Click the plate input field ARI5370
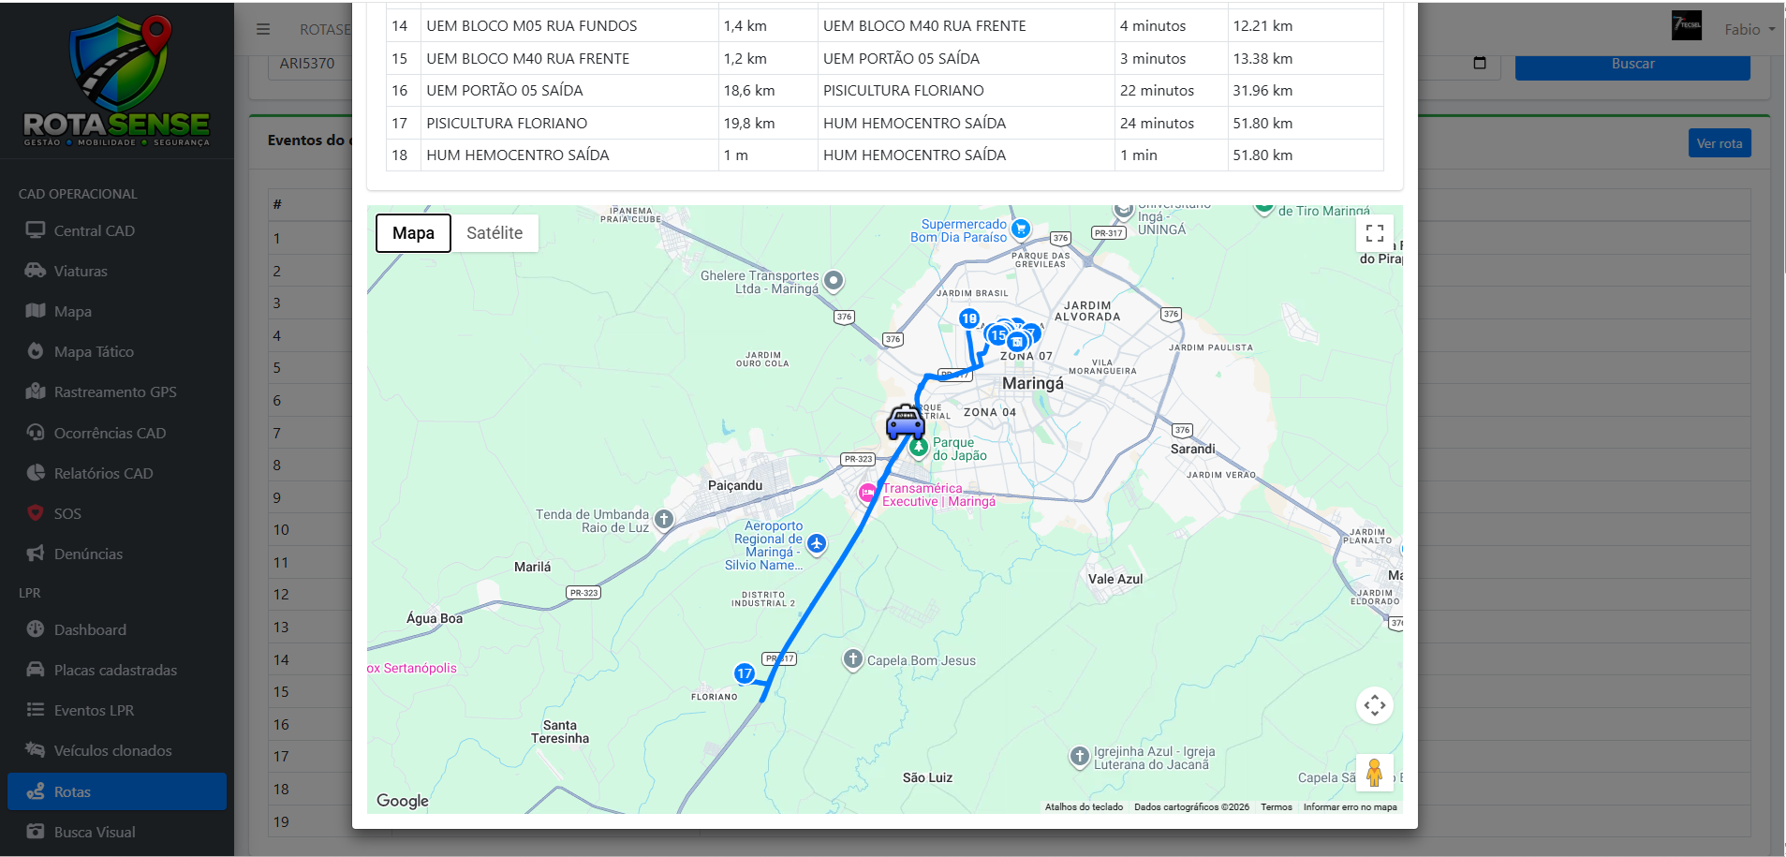1786x857 pixels. [x=310, y=64]
